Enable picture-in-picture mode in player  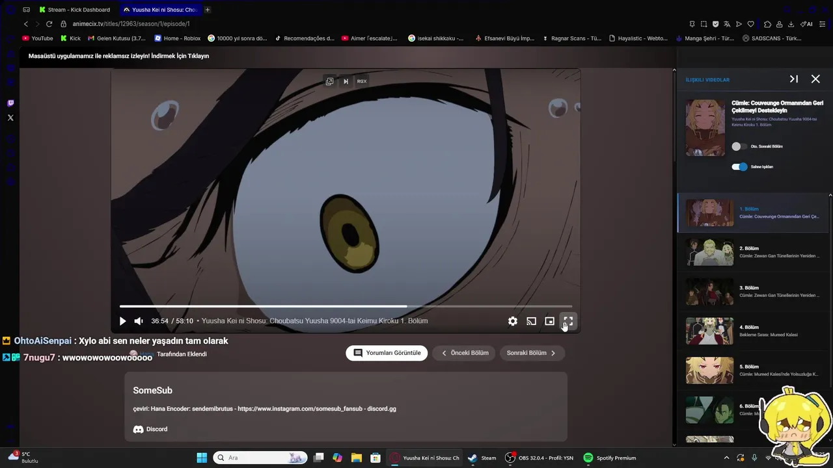[549, 321]
